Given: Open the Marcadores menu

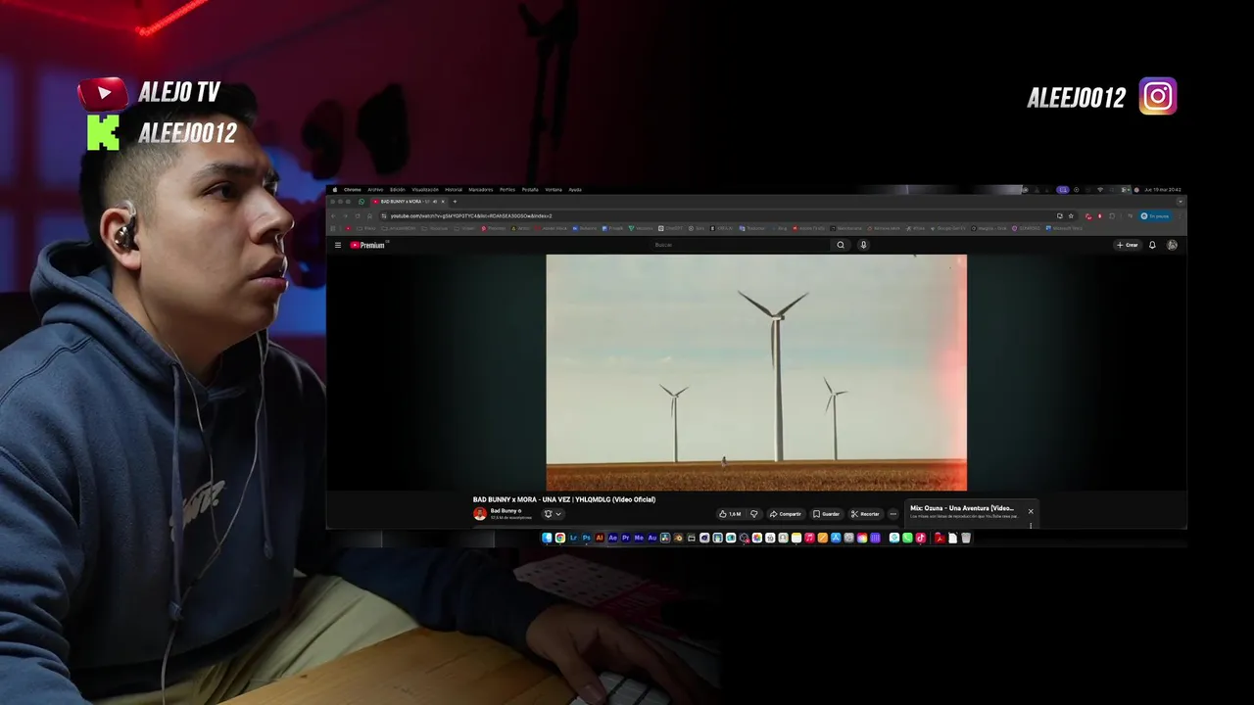Looking at the screenshot, I should [x=480, y=190].
